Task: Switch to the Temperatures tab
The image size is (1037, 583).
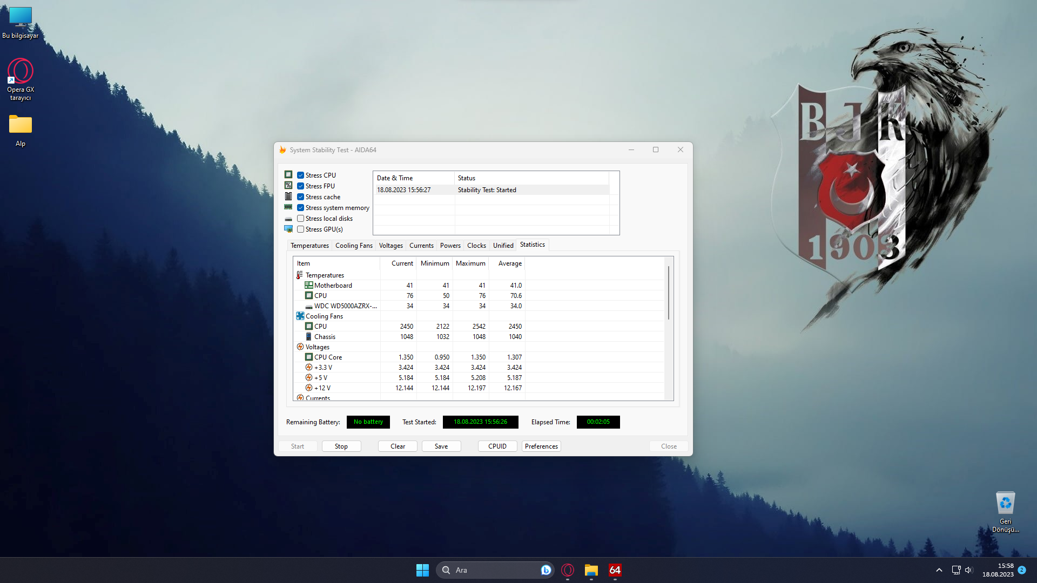Action: 309,246
